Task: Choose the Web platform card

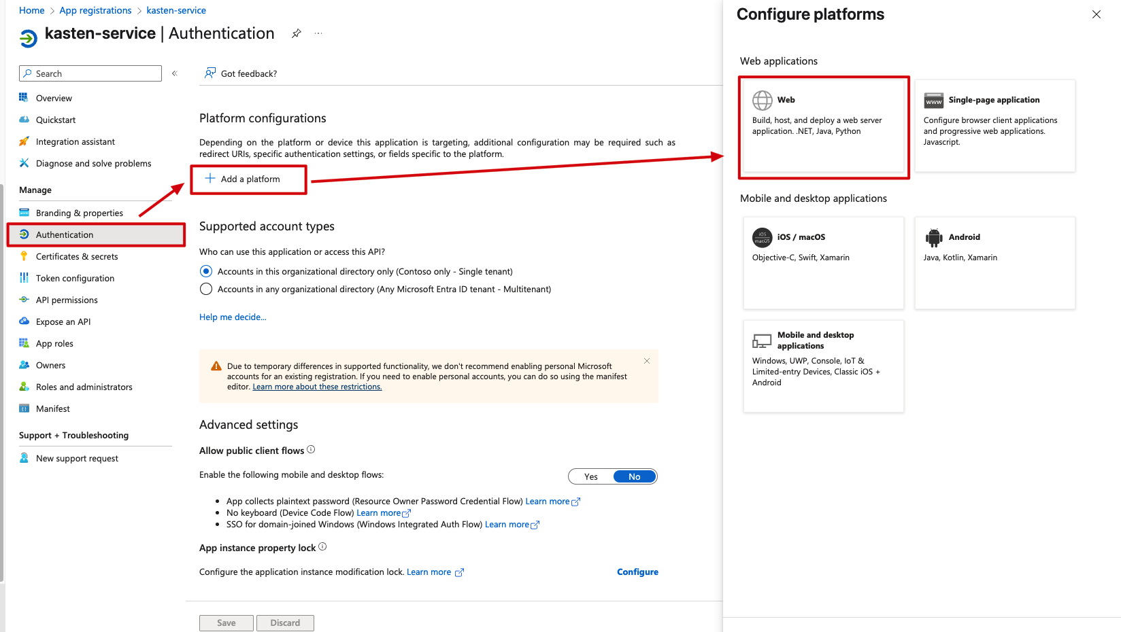Action: pos(824,127)
